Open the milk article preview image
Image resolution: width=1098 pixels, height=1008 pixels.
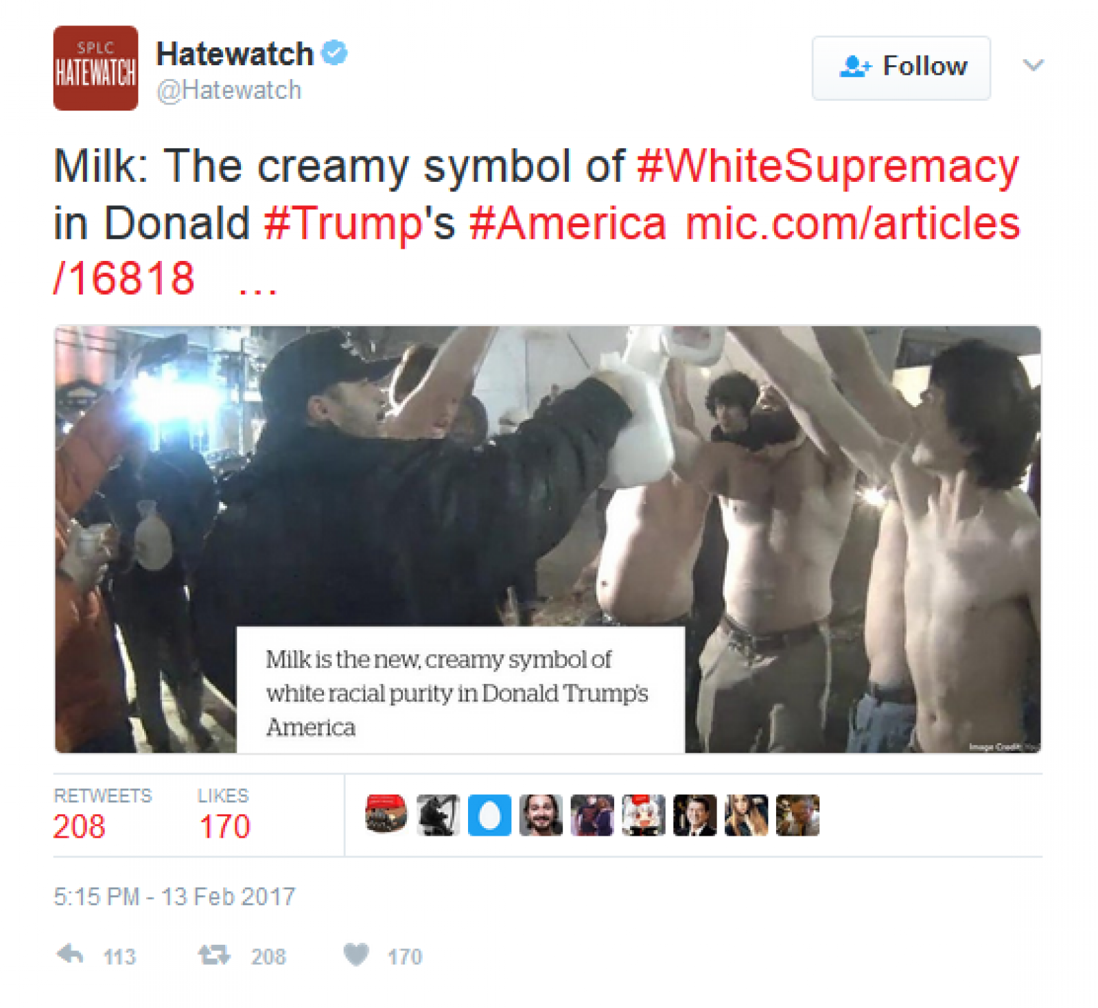(x=548, y=539)
